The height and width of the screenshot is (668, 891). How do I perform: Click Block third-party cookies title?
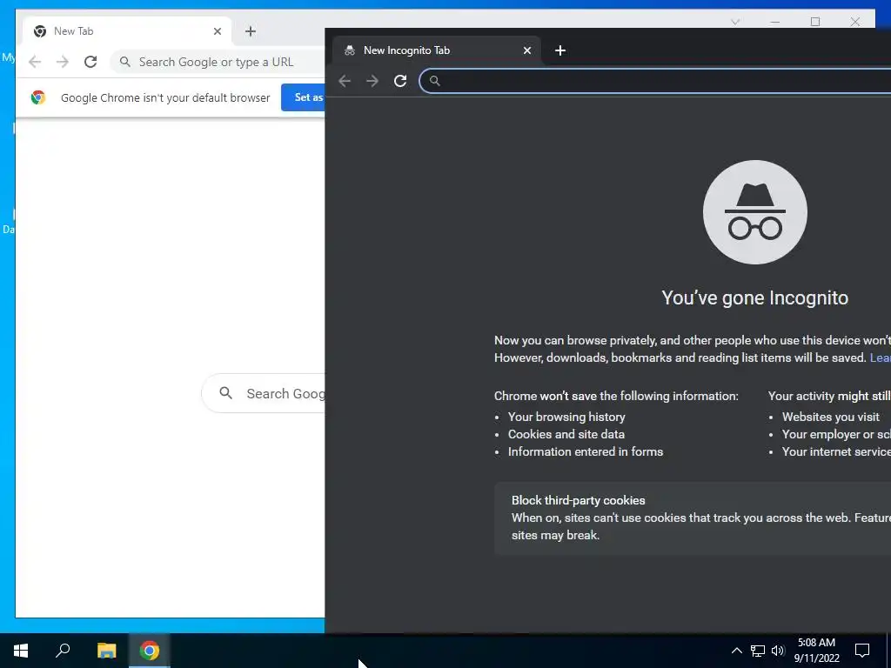(x=578, y=500)
